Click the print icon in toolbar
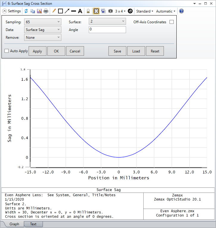Screen dimensions: 216x228 pos(46,11)
